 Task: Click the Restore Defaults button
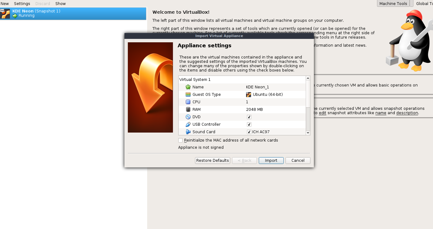pyautogui.click(x=213, y=160)
